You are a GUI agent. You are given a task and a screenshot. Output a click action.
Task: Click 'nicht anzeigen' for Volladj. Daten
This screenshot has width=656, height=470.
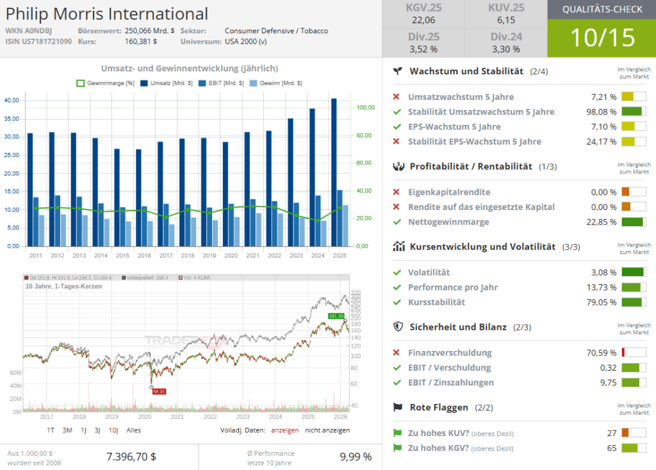click(327, 430)
